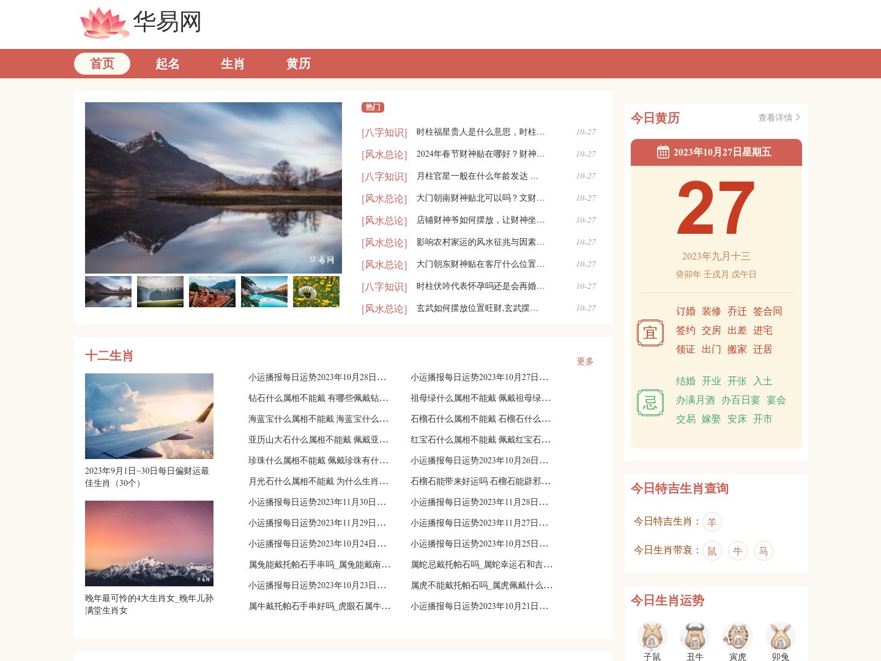Viewport: 881px width, 661px height.
Task: Open the large mountain reflection banner image
Action: (x=214, y=188)
